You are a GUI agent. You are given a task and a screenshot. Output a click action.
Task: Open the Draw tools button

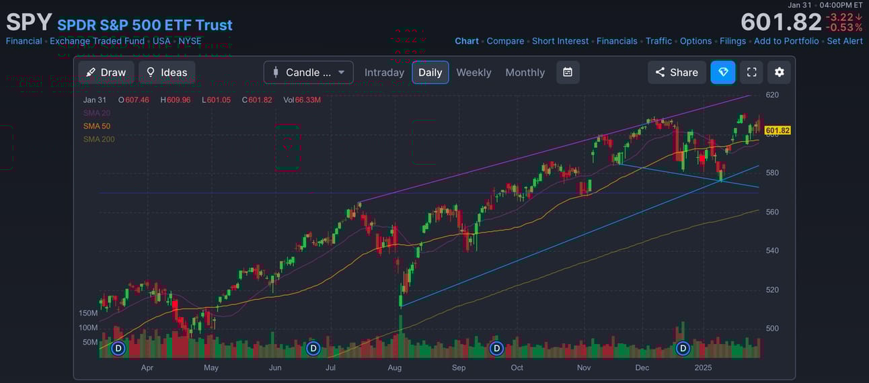[x=106, y=73]
